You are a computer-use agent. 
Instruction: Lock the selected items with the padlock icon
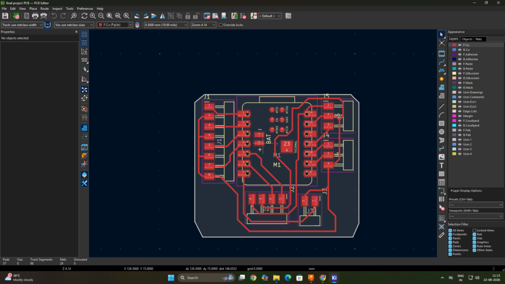[x=188, y=16]
